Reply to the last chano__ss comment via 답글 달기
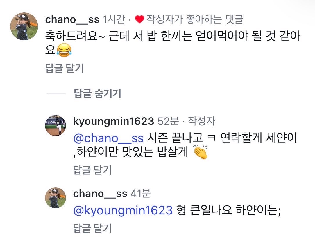 [92, 228]
